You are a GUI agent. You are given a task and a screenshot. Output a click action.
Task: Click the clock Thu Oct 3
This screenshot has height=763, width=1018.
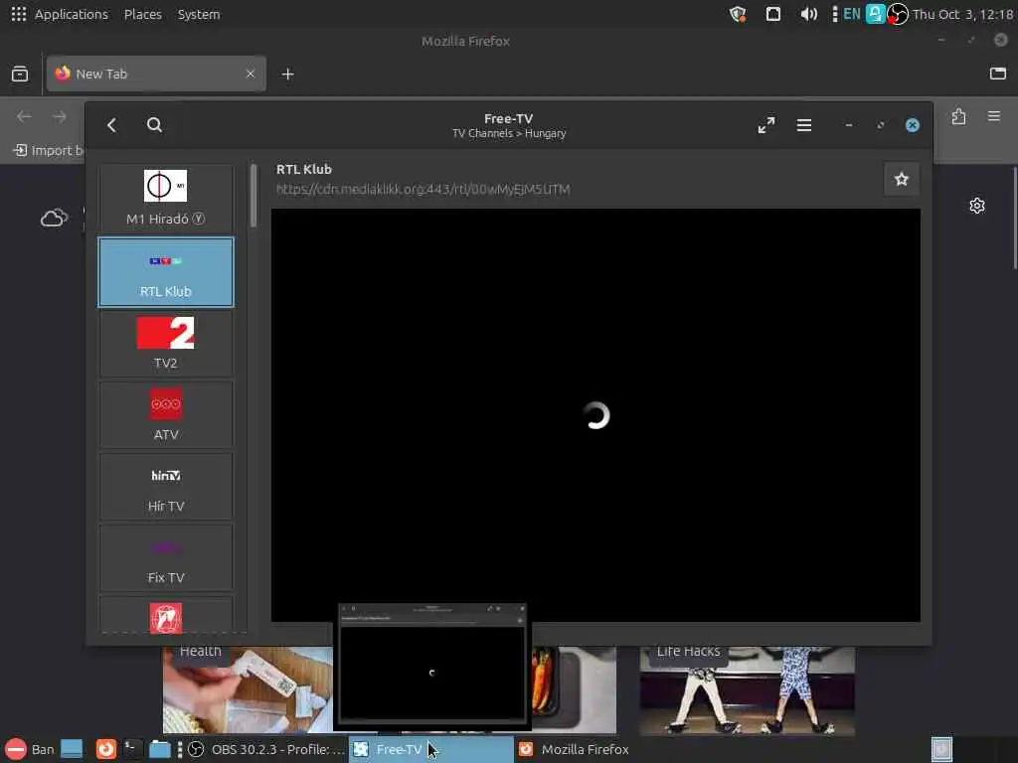click(x=962, y=14)
